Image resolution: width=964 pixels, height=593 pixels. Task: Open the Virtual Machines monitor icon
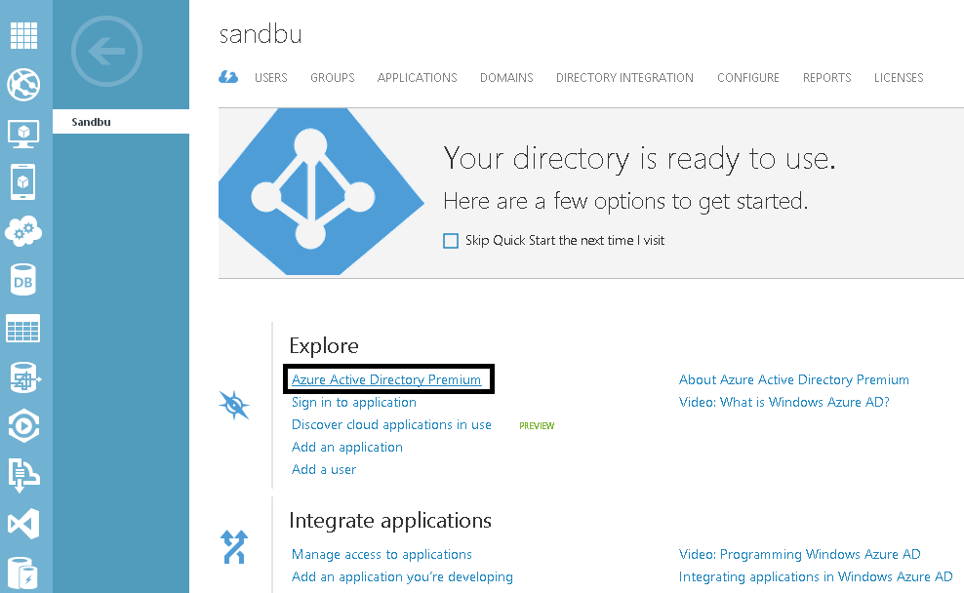(x=24, y=134)
